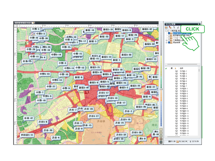Click the folder icon in custom info toolbar
This screenshot has height=161, width=215.
pos(166,27)
